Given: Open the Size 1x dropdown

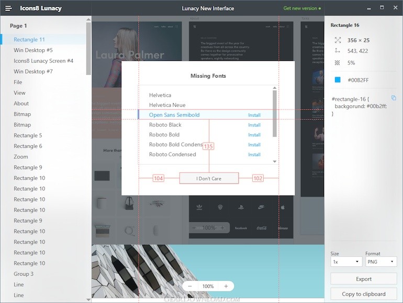Looking at the screenshot, I should coord(345,262).
